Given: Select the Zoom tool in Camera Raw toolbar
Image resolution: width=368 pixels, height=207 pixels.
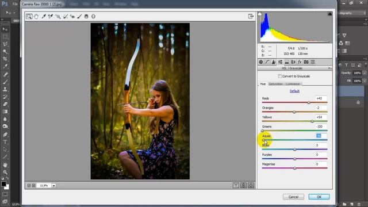Looking at the screenshot, I should (29, 17).
